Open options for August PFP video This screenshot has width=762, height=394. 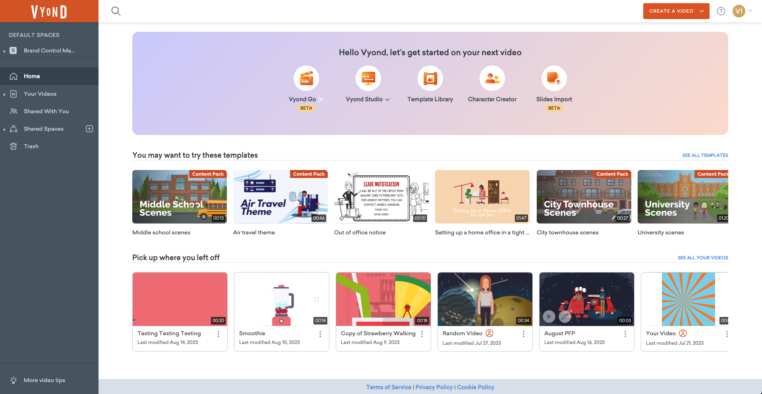(625, 334)
